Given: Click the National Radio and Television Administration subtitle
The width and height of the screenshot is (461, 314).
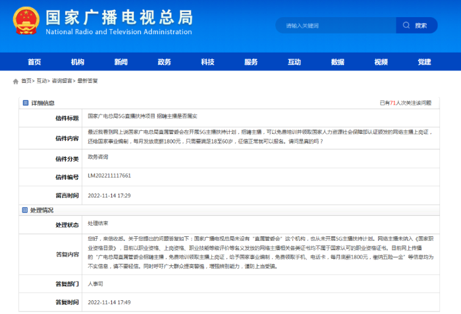Looking at the screenshot, I should [x=119, y=32].
